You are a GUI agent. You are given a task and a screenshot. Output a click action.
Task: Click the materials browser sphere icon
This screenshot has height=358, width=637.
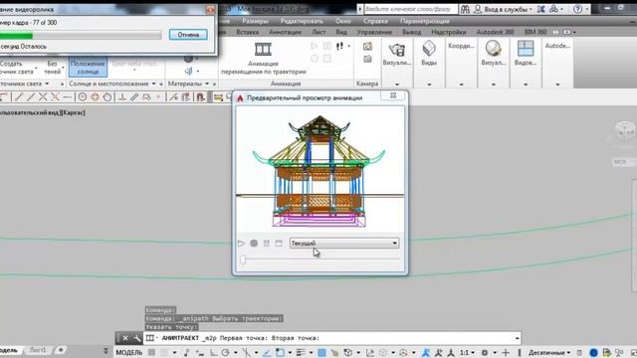(188, 59)
